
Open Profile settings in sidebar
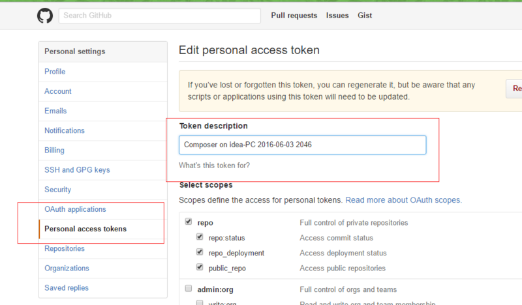pos(55,72)
